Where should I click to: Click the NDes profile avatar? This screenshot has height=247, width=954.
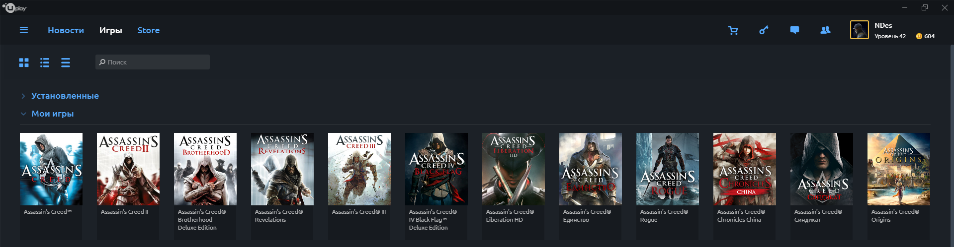pyautogui.click(x=859, y=30)
